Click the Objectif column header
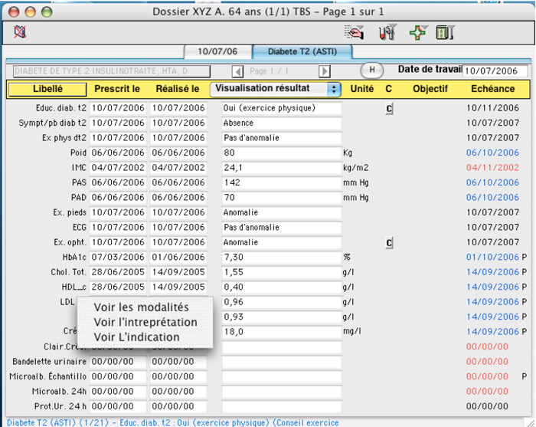 point(430,89)
